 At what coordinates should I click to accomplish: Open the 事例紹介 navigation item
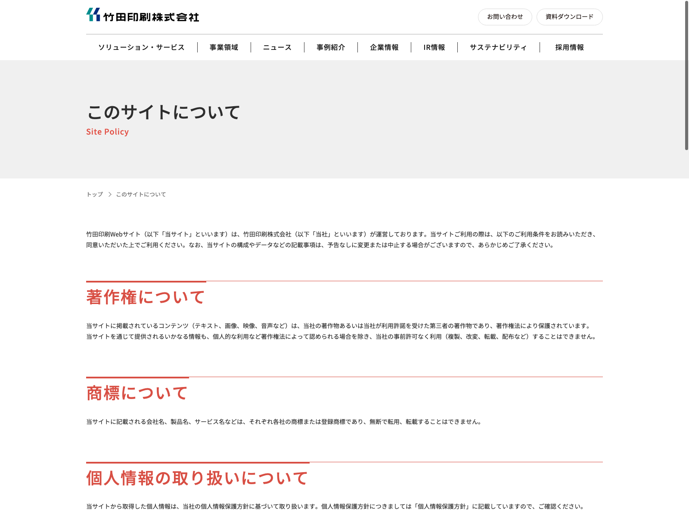331,47
